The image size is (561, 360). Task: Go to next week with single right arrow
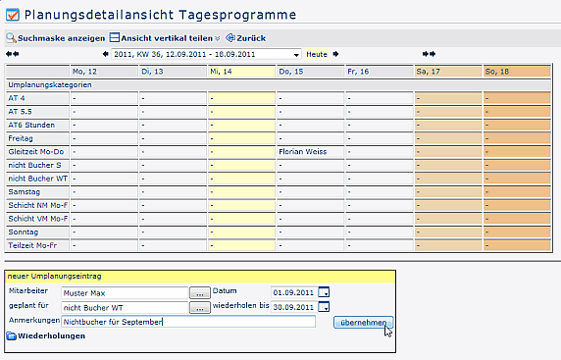pos(335,54)
